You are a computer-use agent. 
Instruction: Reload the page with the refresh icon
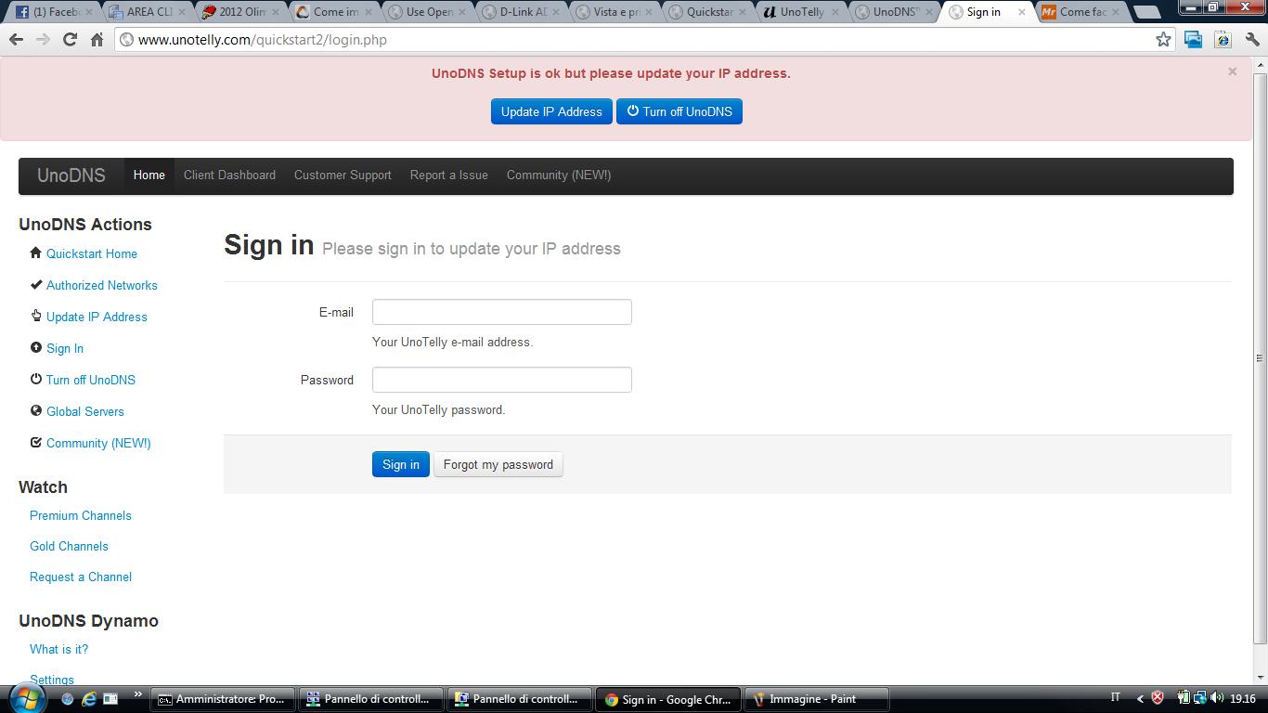[70, 40]
